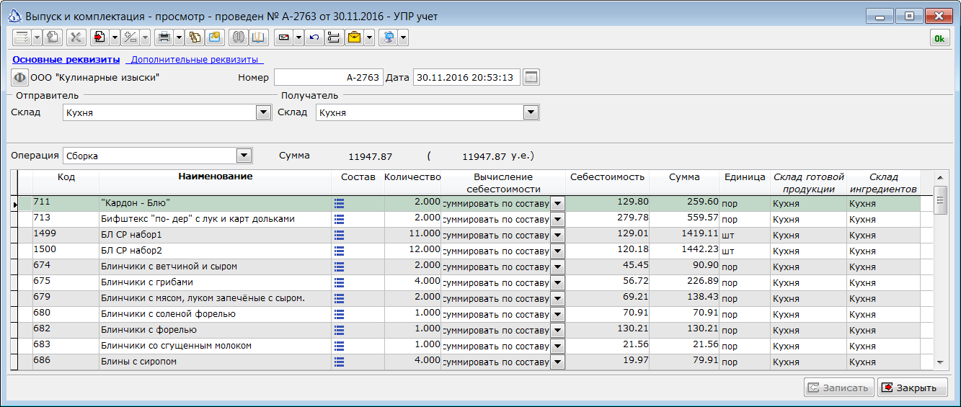This screenshot has height=407, width=961.
Task: Click the tree structure icon
Action: pos(334,37)
